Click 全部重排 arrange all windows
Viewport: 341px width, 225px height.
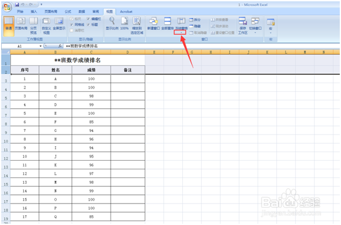click(x=167, y=23)
